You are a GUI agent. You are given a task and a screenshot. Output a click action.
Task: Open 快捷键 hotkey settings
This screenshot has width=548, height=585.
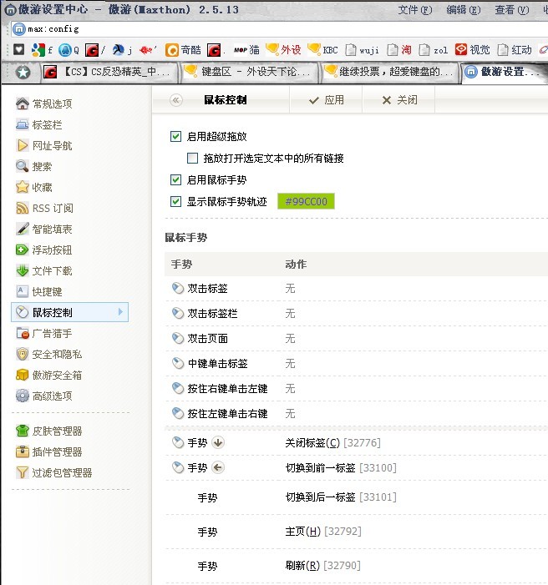point(39,291)
